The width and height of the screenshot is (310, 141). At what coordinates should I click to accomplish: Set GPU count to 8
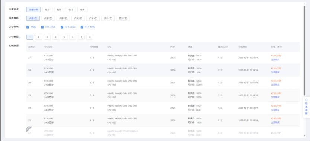[90, 37]
